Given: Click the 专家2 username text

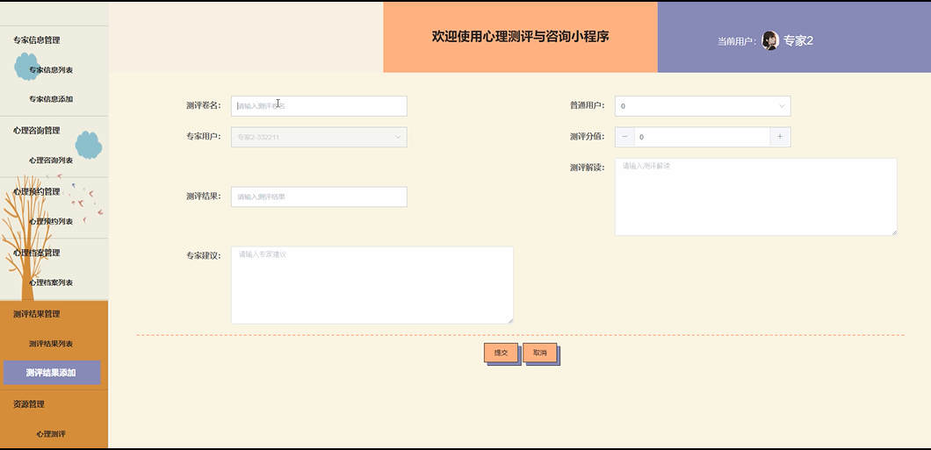Looking at the screenshot, I should click(798, 40).
